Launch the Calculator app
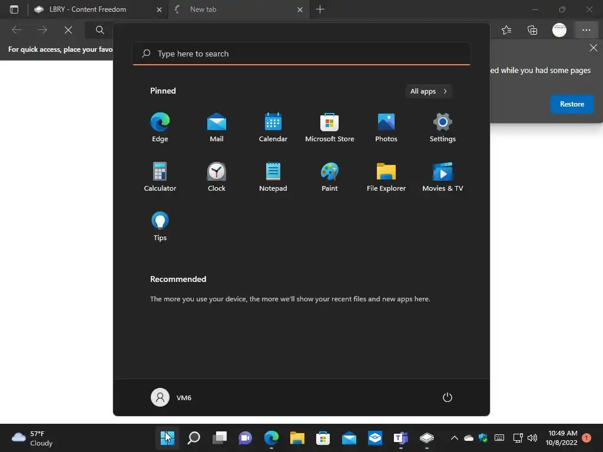603x452 pixels. click(160, 177)
